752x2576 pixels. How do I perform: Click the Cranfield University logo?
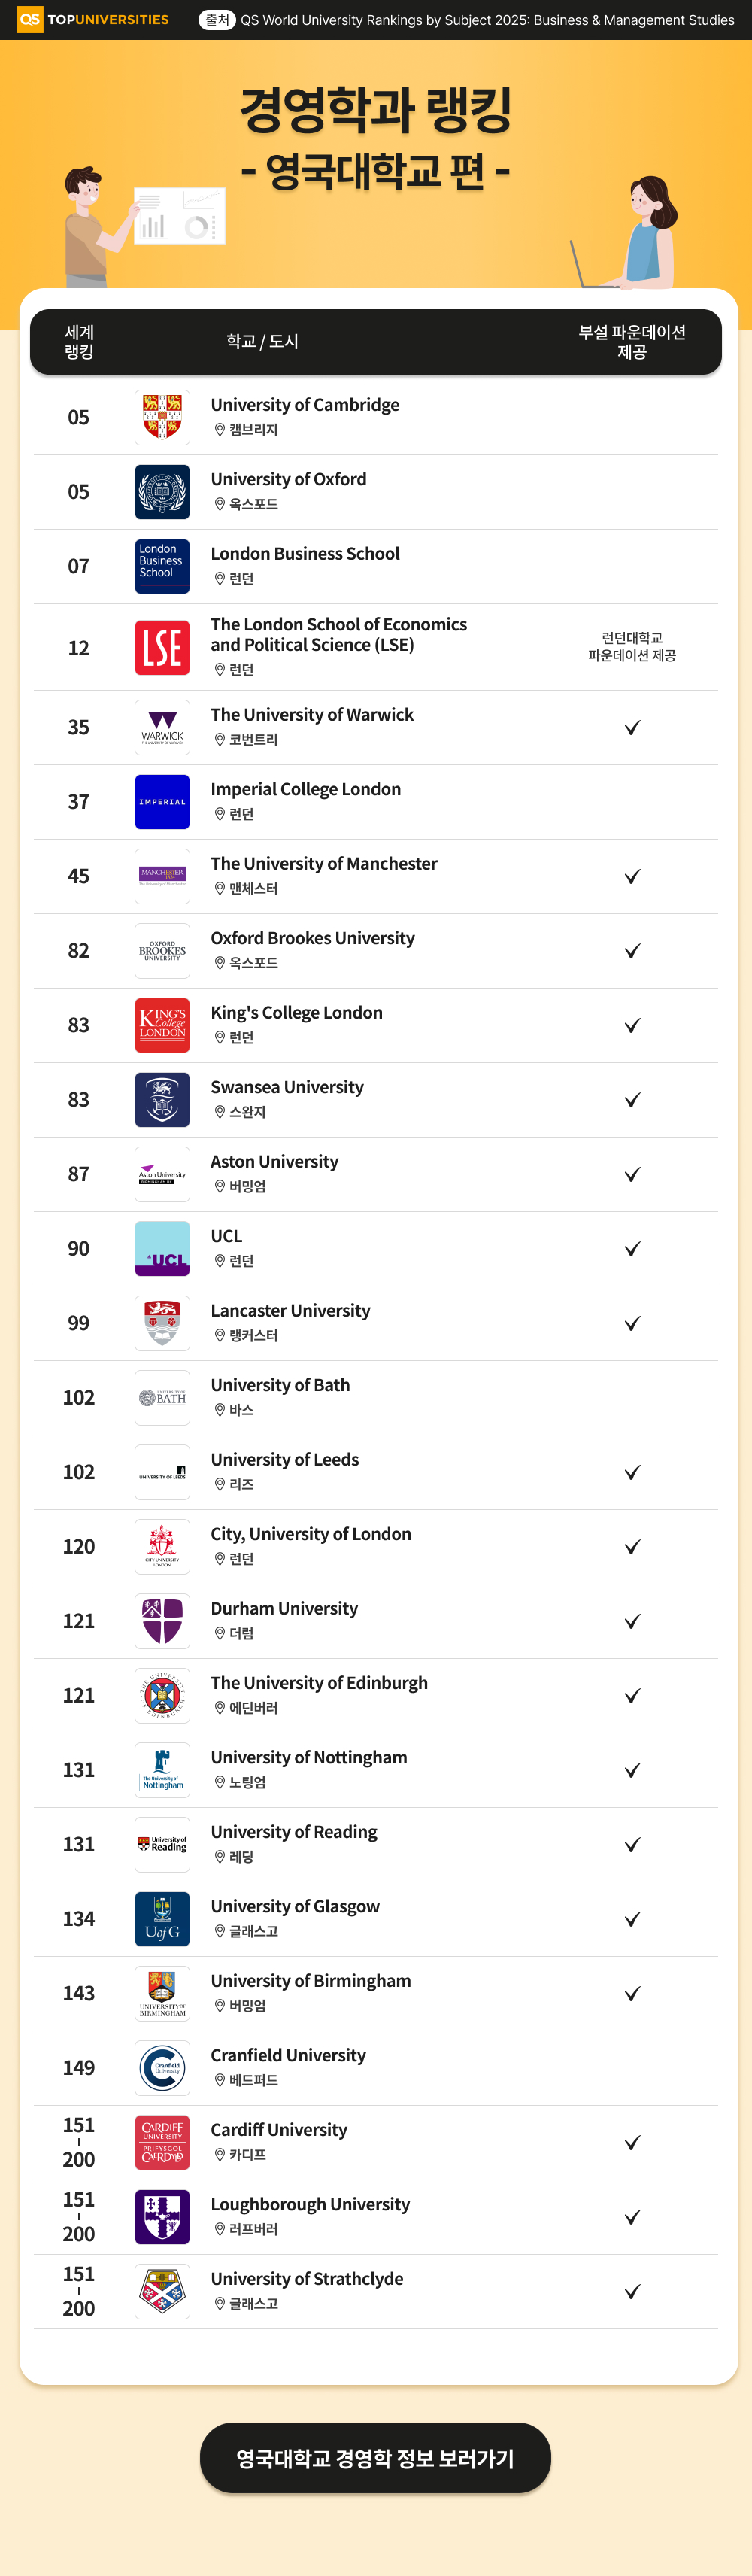(162, 2067)
